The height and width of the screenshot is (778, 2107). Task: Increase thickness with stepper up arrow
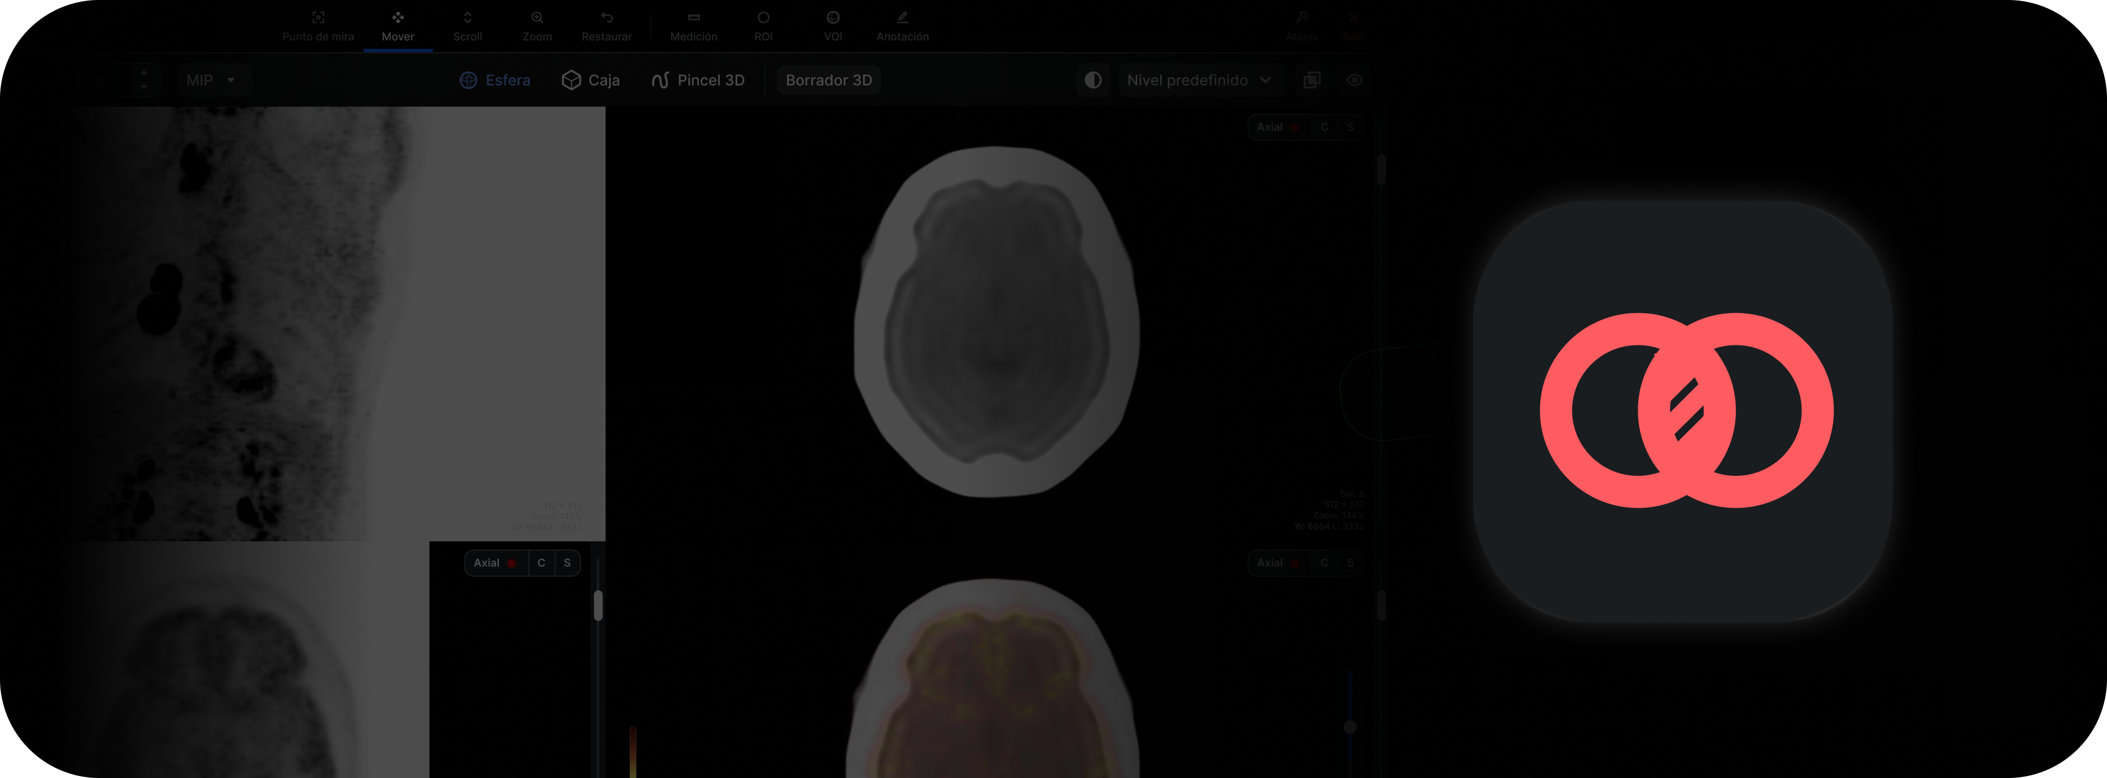(144, 73)
